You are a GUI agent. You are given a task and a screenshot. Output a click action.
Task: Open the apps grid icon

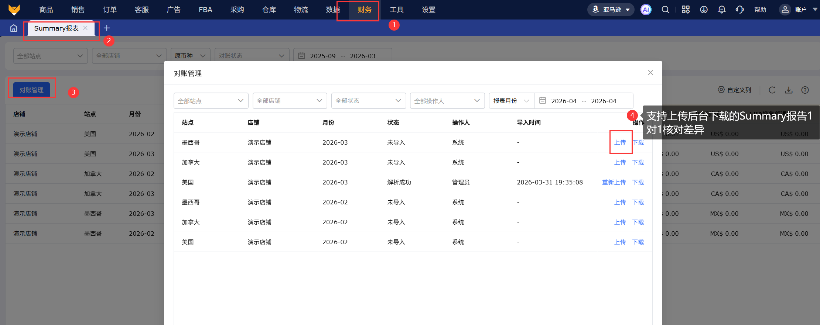(x=686, y=10)
